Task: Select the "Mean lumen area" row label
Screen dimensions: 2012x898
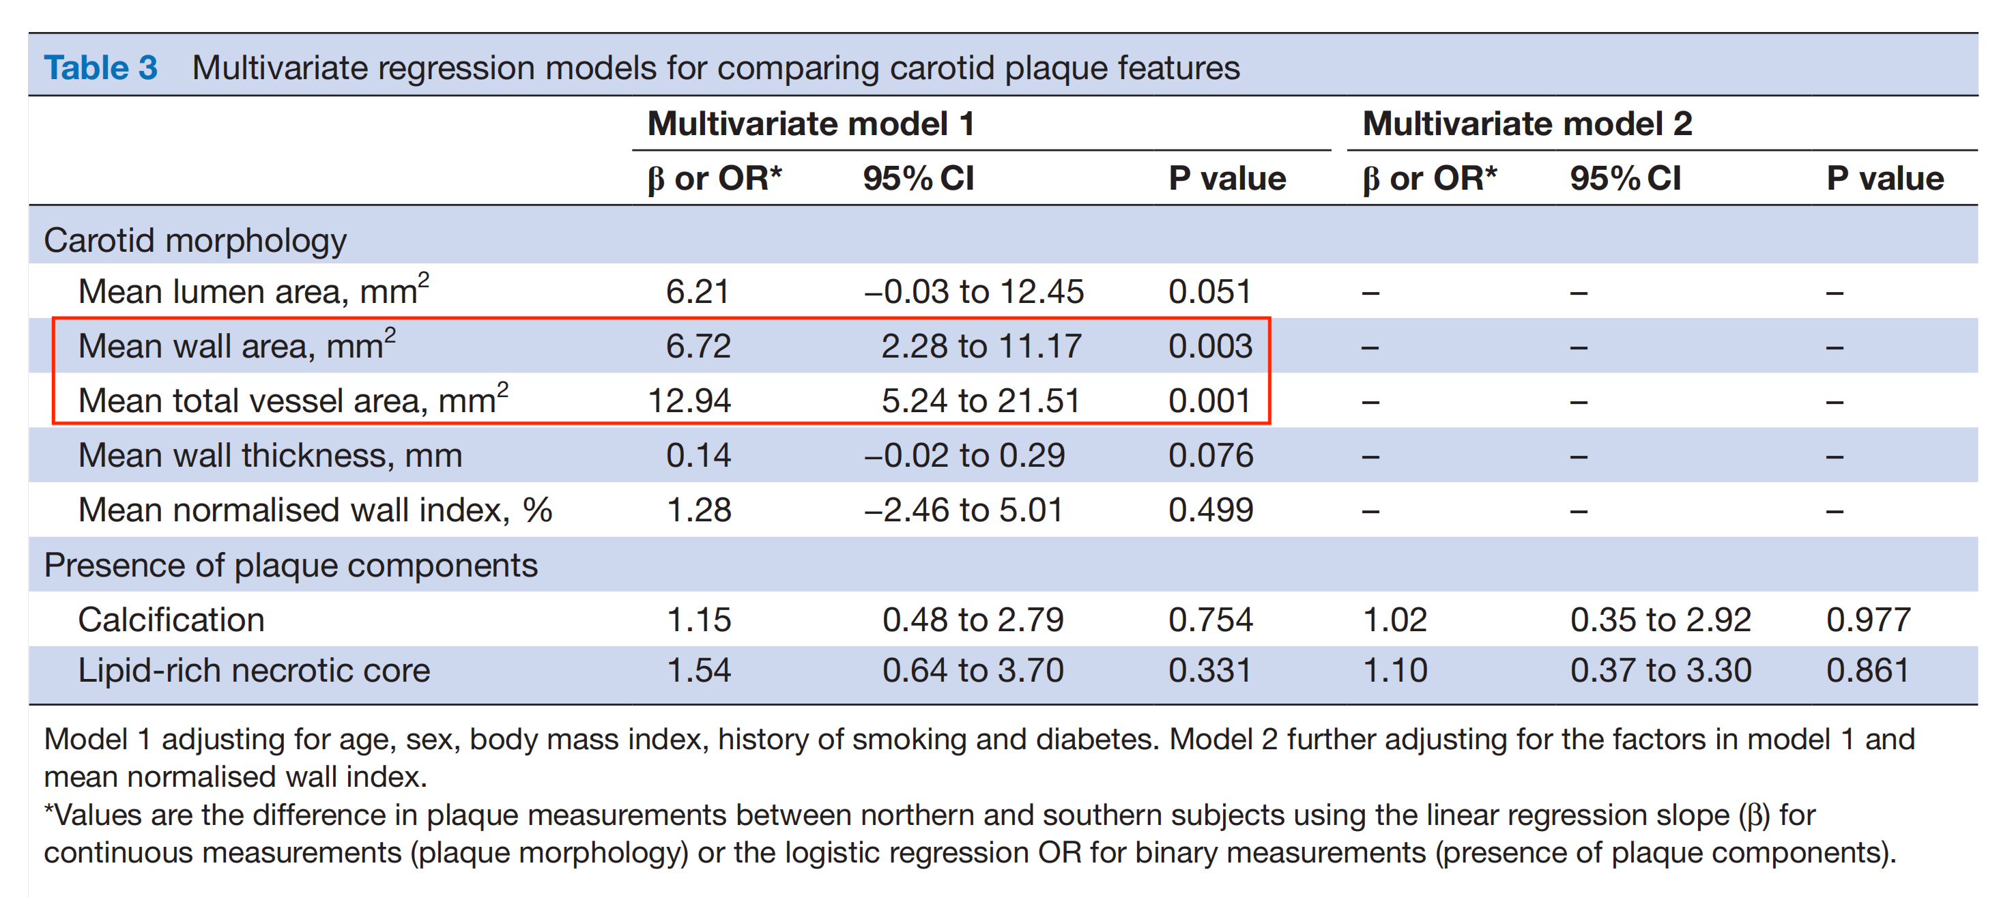Action: 253,291
